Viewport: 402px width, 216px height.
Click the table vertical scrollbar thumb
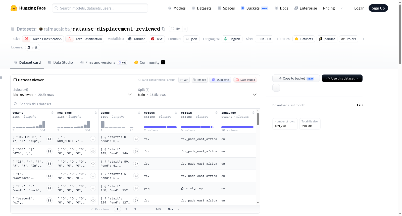click(x=258, y=119)
